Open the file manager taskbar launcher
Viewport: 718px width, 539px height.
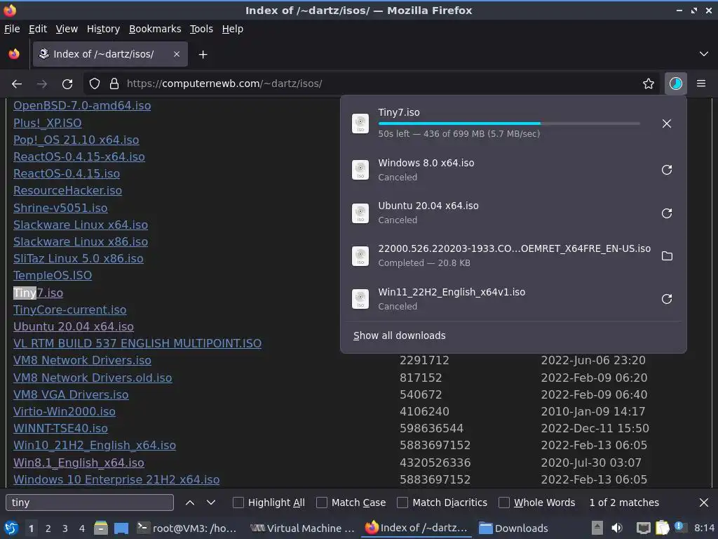101,528
